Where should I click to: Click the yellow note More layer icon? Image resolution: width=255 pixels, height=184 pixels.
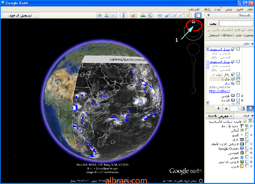[242, 166]
